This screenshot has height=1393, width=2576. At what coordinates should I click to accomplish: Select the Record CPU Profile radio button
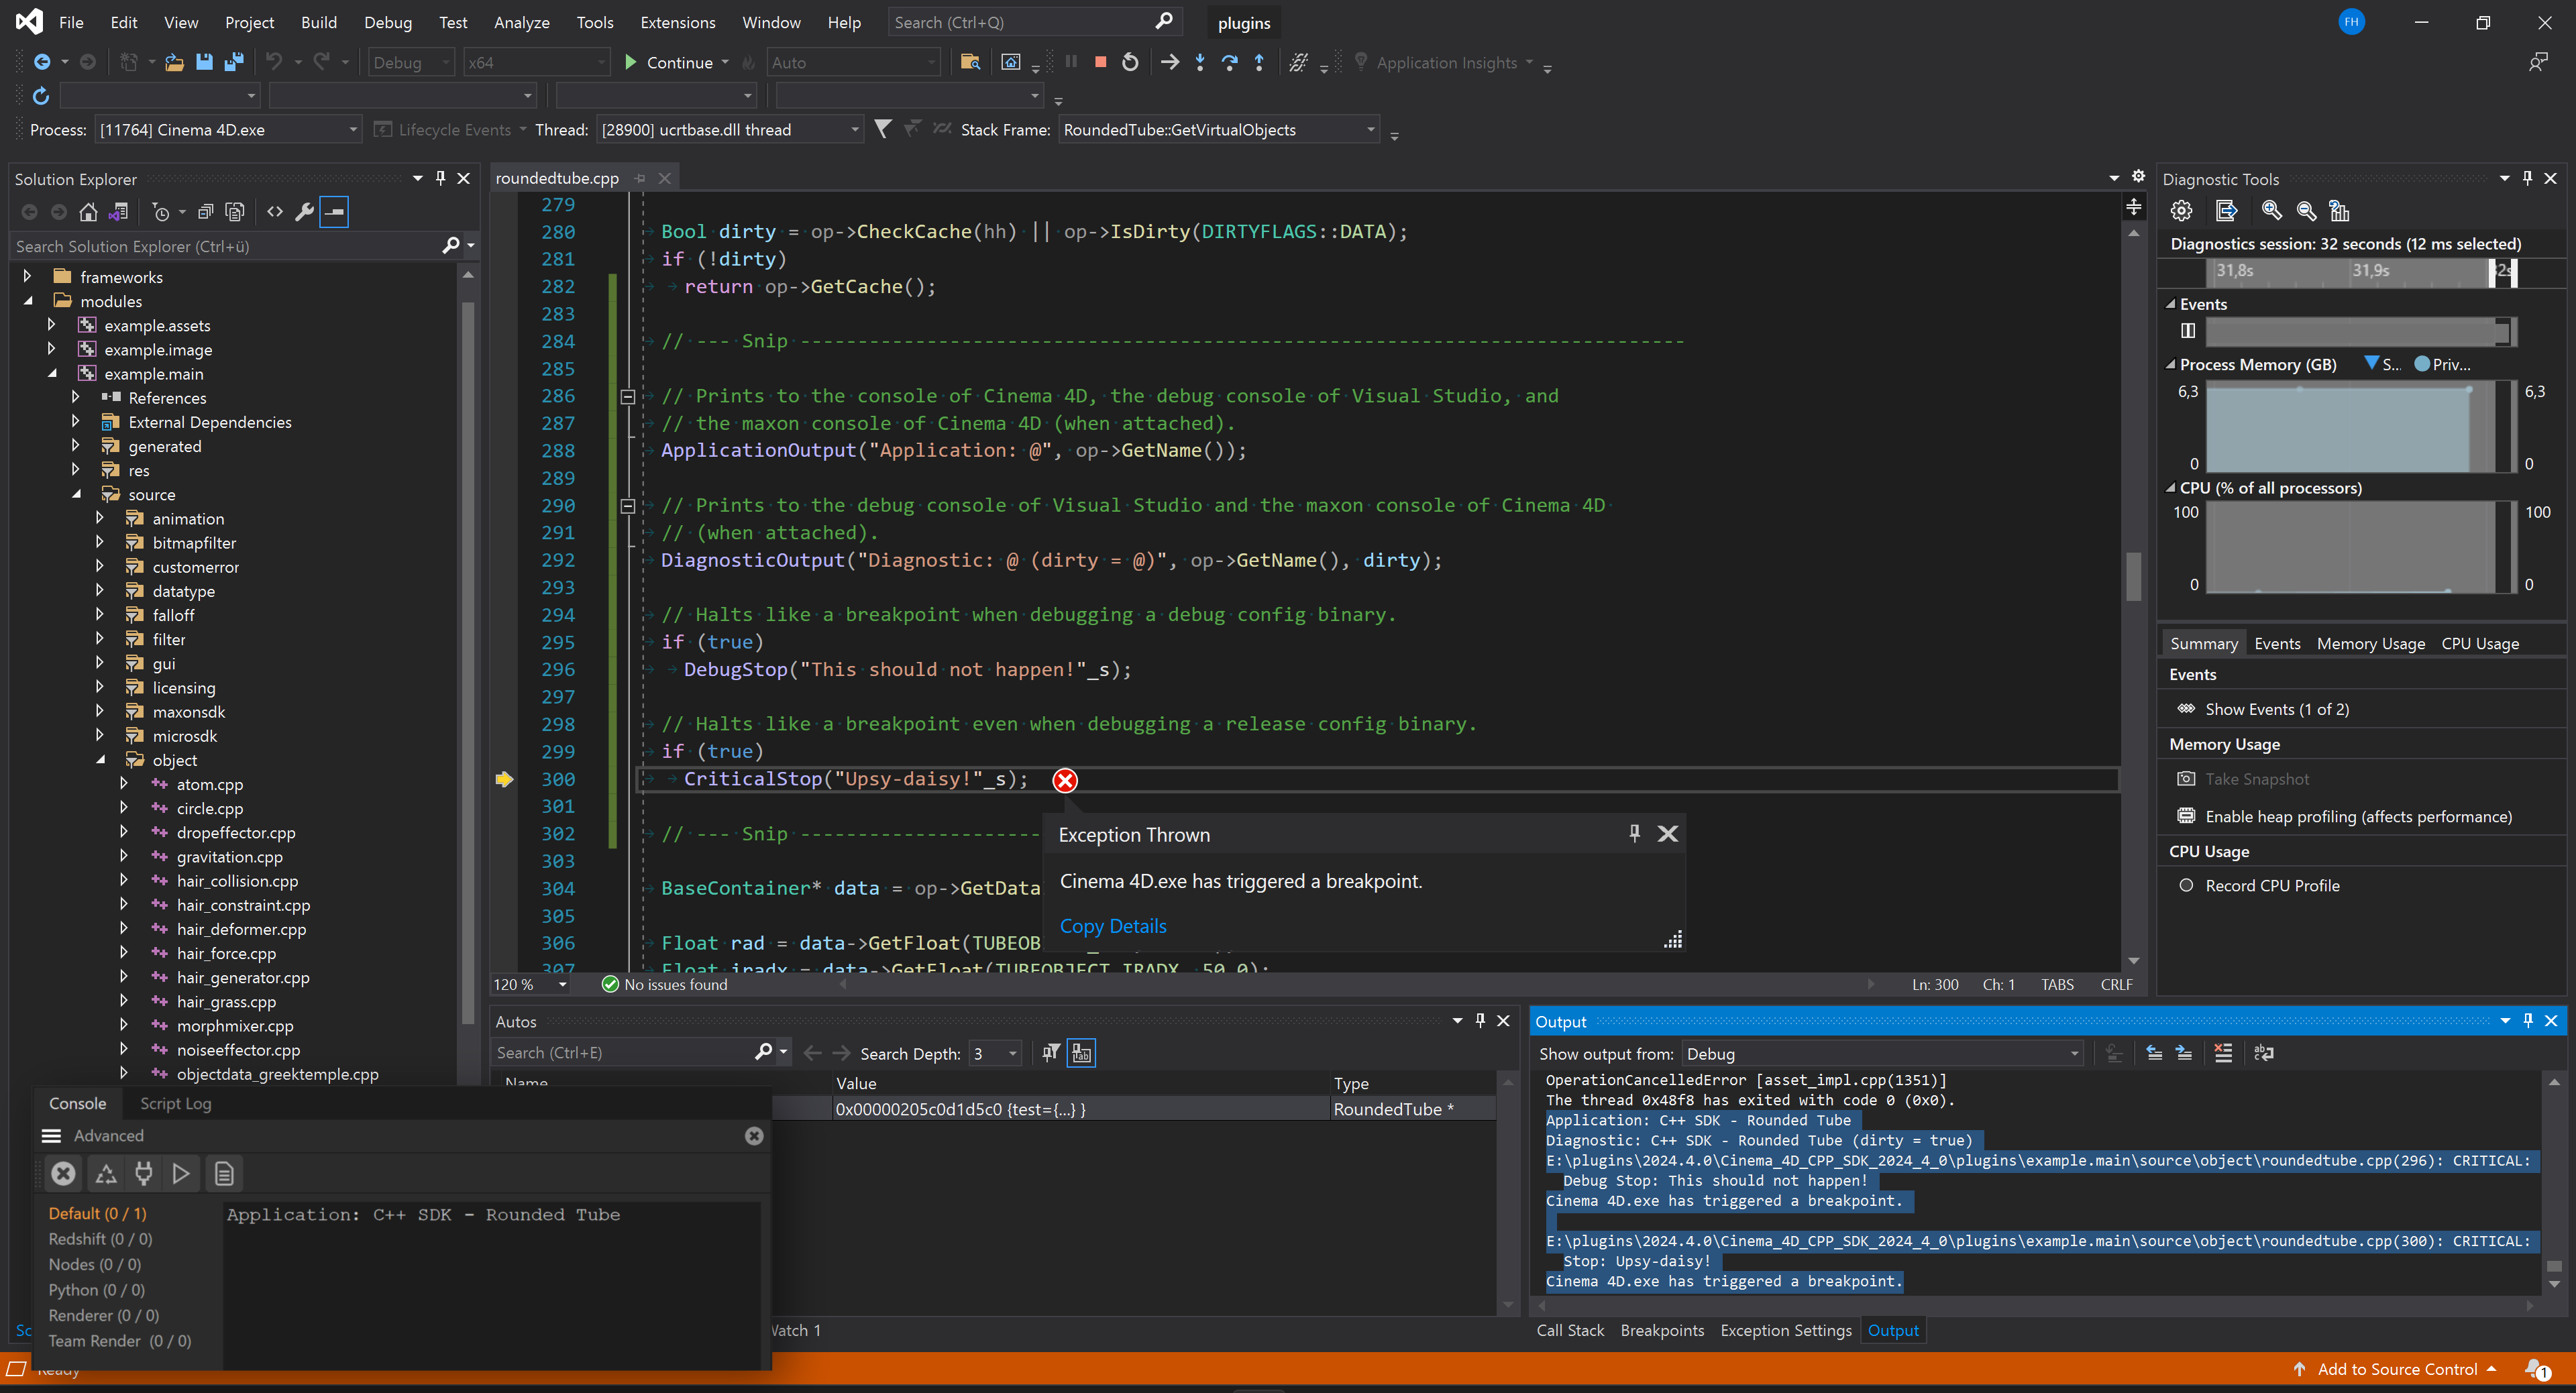point(2186,885)
